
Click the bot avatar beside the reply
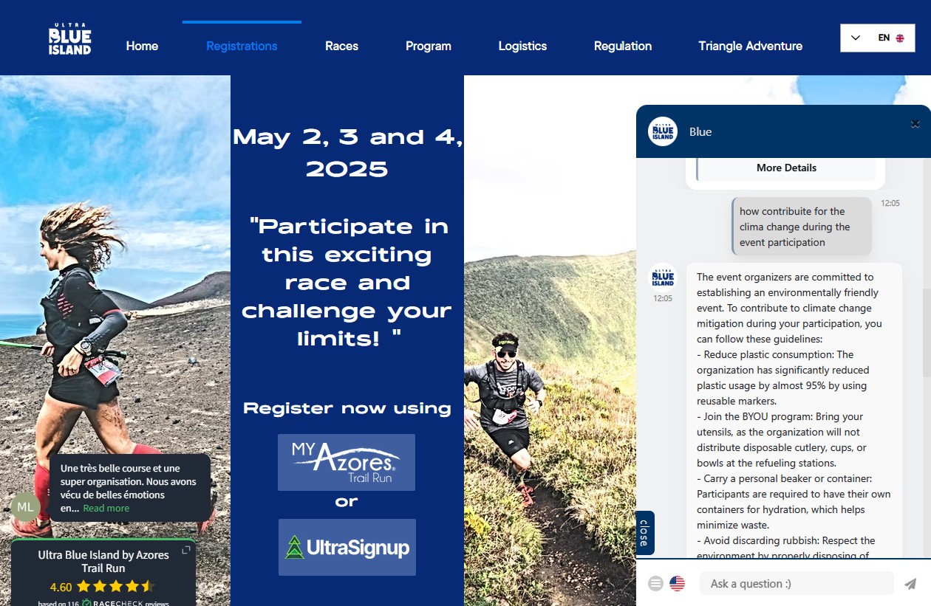(x=663, y=278)
